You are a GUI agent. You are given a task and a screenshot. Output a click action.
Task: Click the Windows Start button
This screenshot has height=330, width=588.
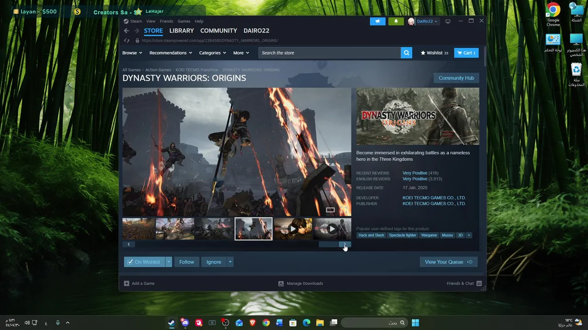415,323
